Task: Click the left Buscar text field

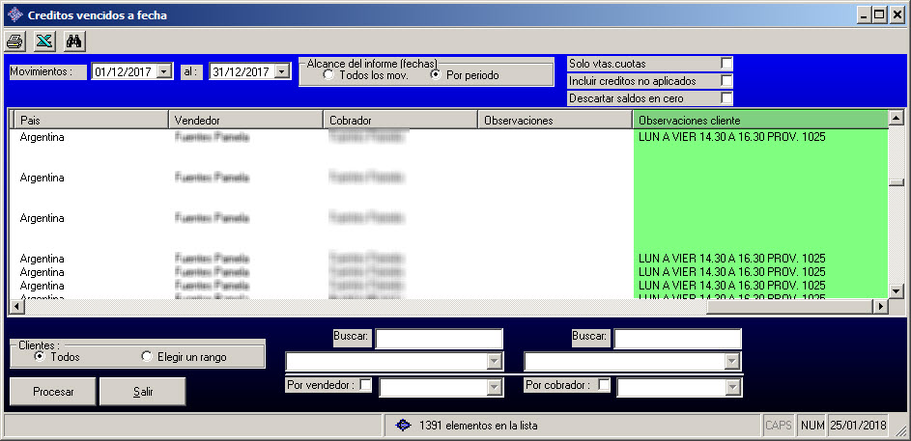Action: [439, 339]
